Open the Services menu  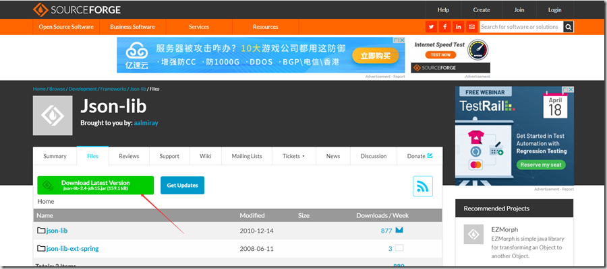[199, 27]
